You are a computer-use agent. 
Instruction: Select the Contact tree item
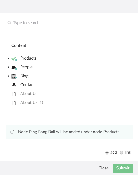[27, 85]
